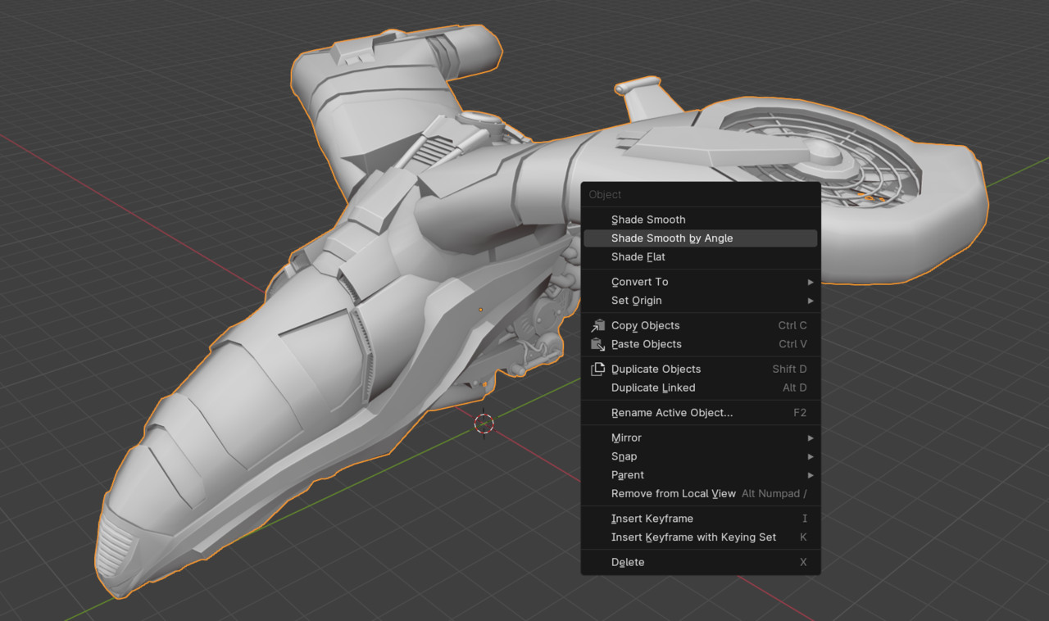This screenshot has height=621, width=1049.
Task: Click the Duplicate Objects icon
Action: pyautogui.click(x=598, y=369)
